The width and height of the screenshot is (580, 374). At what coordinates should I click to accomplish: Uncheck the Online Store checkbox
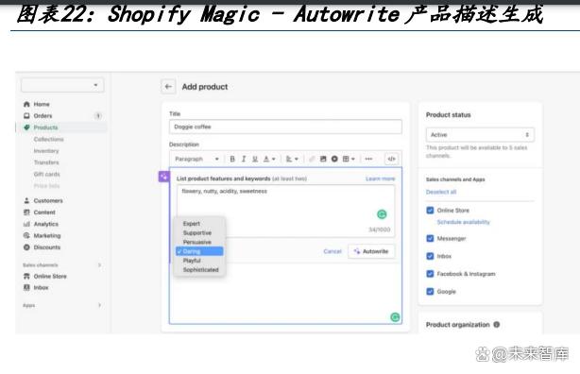430,210
